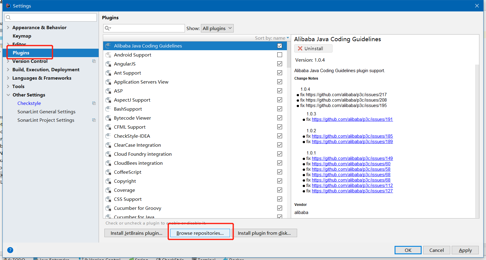Click the CheckStyle-IDEA plugin icon
This screenshot has height=260, width=486.
(x=108, y=136)
